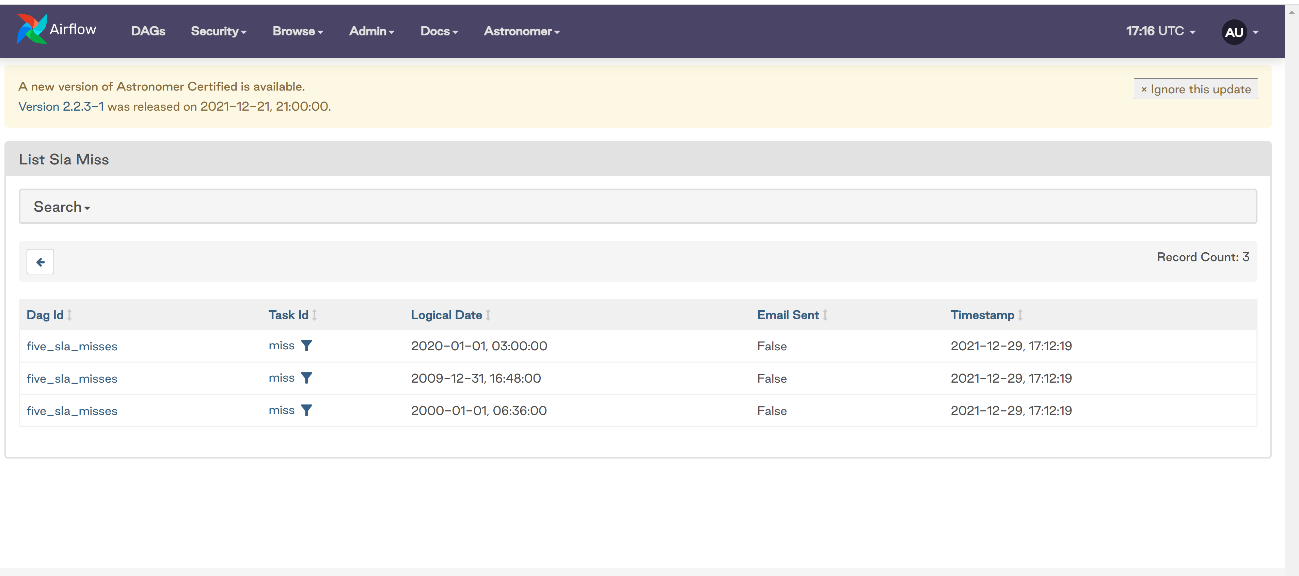Click Ignore this update button
Screen dimensions: 1299x576
(x=1195, y=89)
